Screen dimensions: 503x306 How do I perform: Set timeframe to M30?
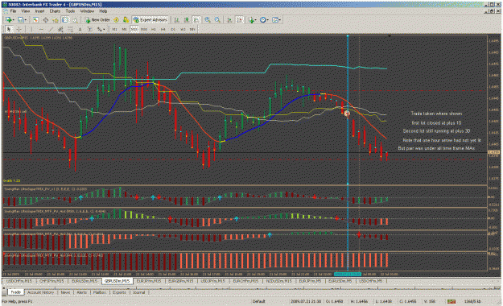click(144, 29)
